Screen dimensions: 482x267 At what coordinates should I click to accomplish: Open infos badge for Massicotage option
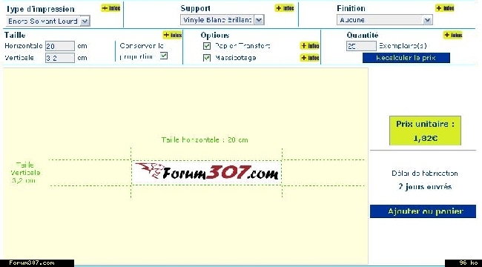click(310, 58)
